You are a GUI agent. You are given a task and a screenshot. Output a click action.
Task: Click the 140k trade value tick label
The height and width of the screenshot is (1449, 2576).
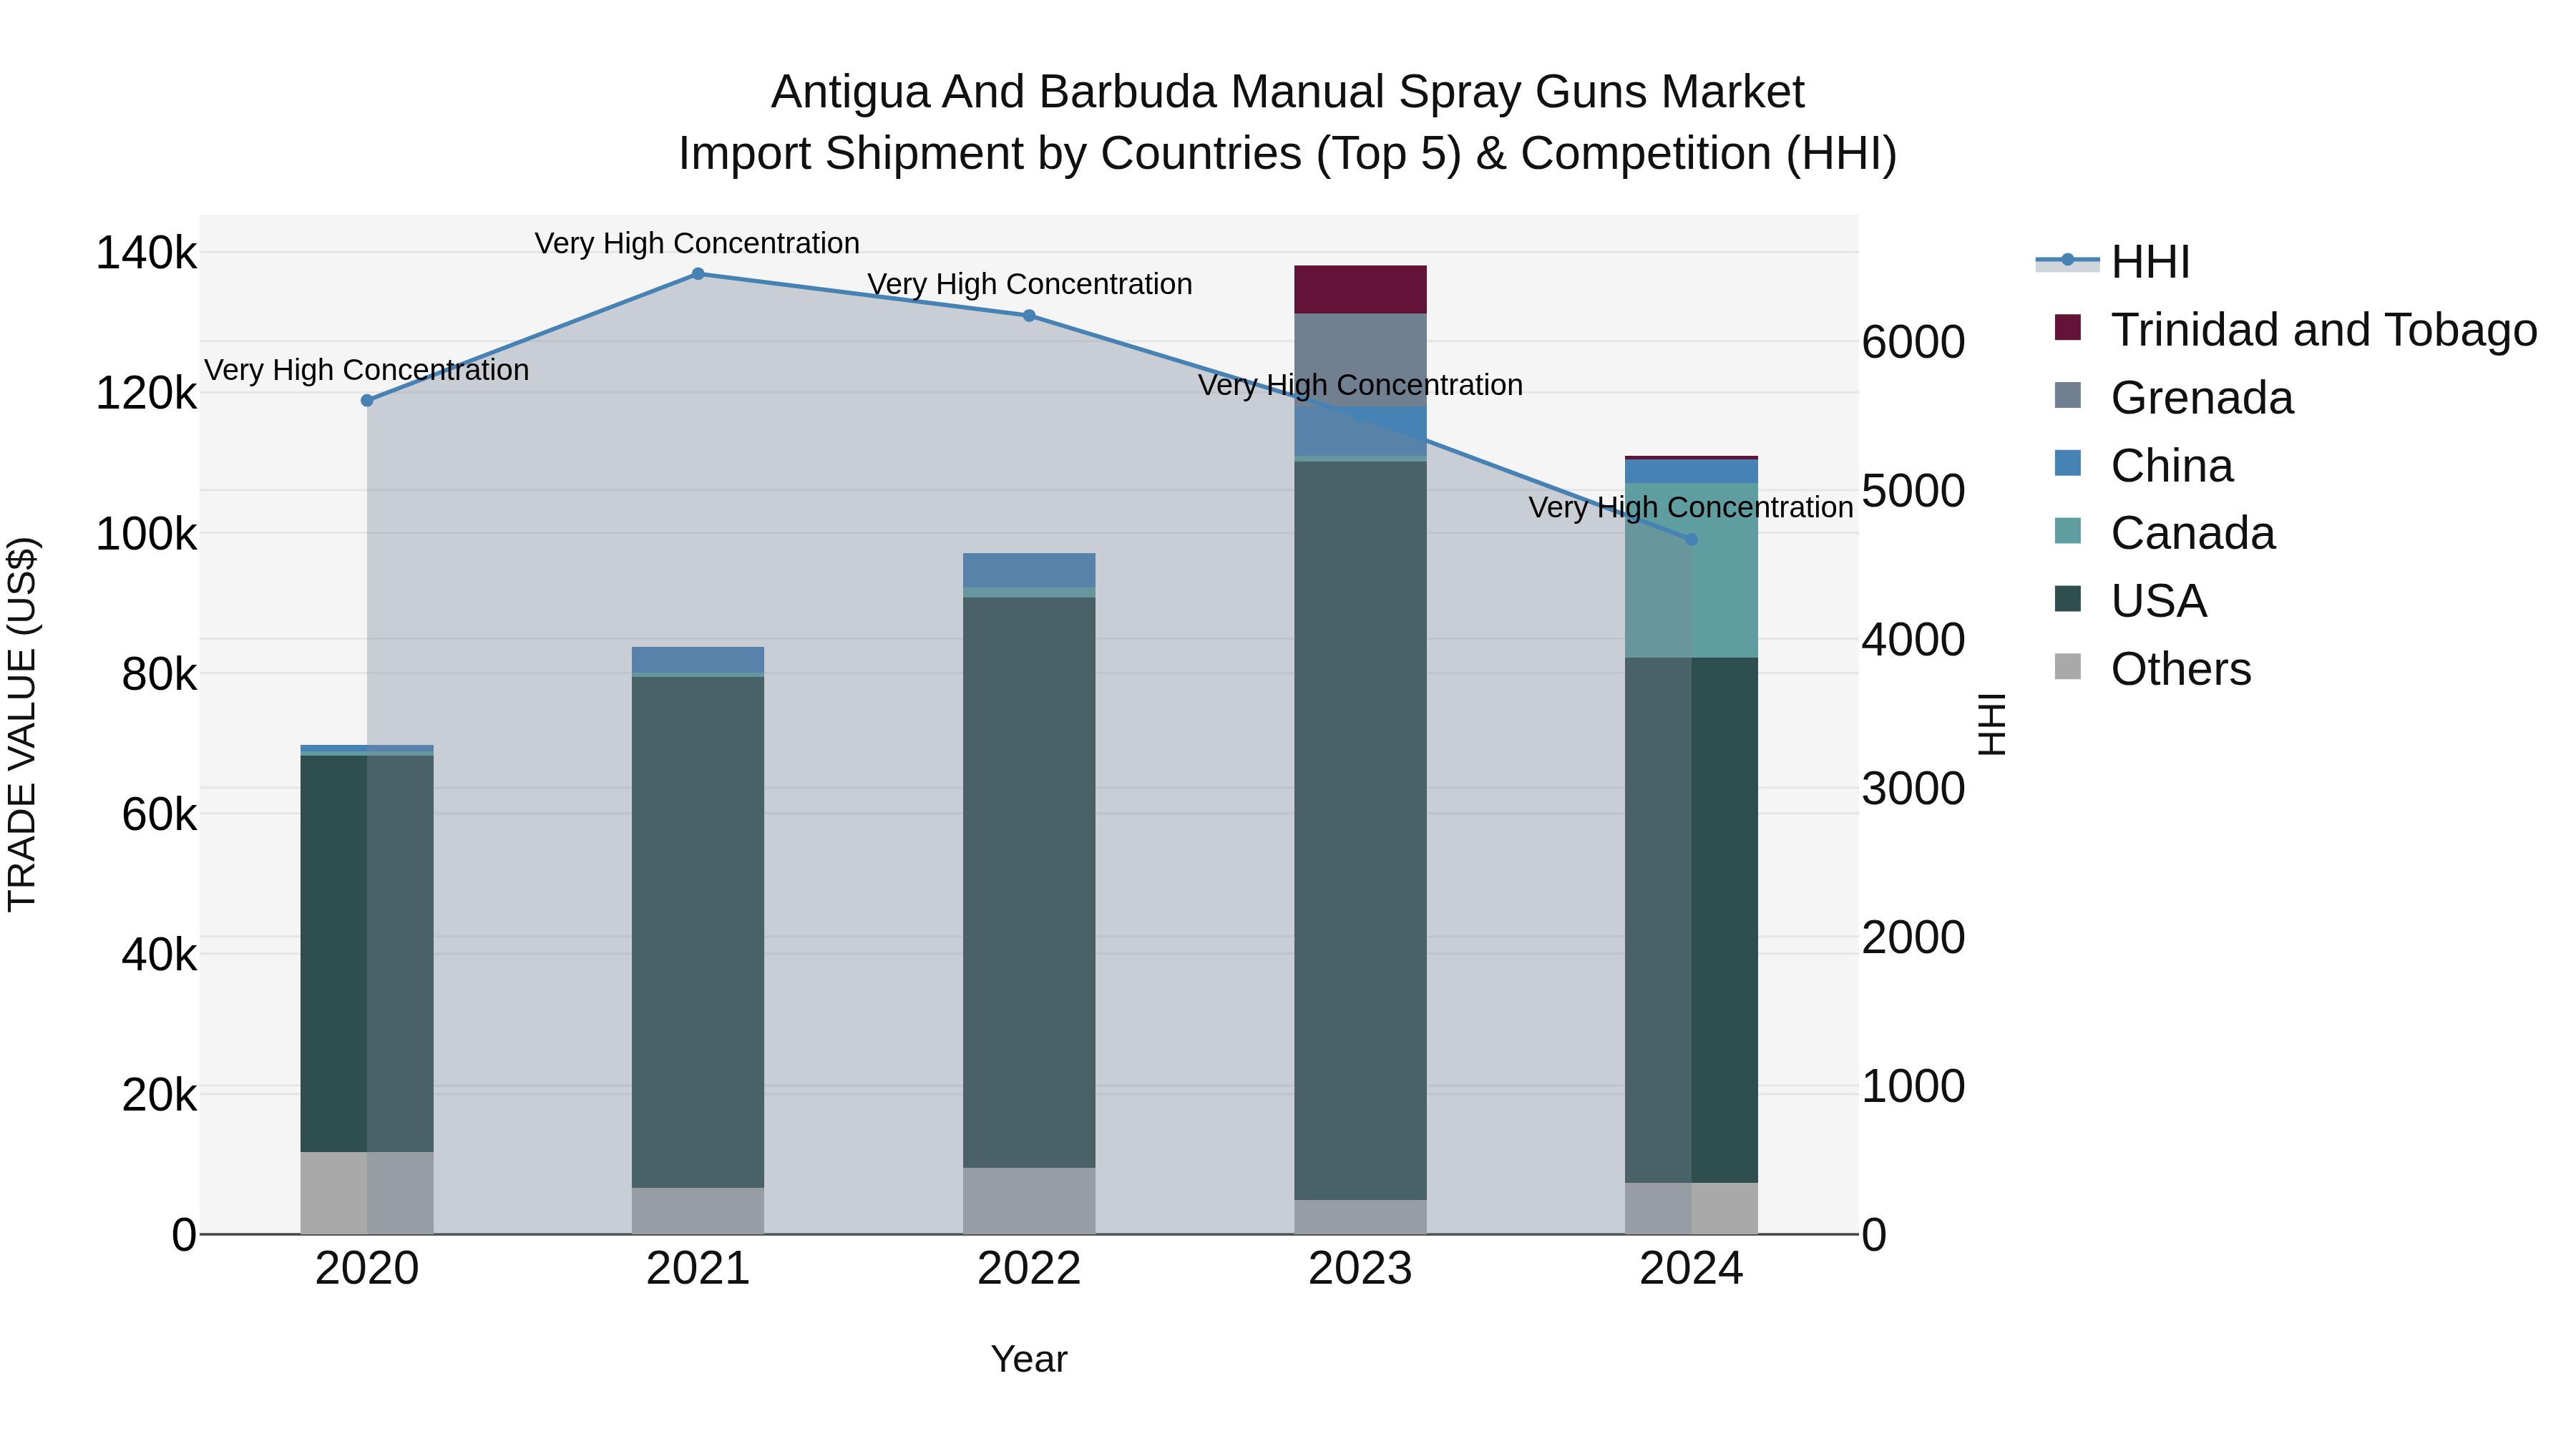(x=146, y=253)
